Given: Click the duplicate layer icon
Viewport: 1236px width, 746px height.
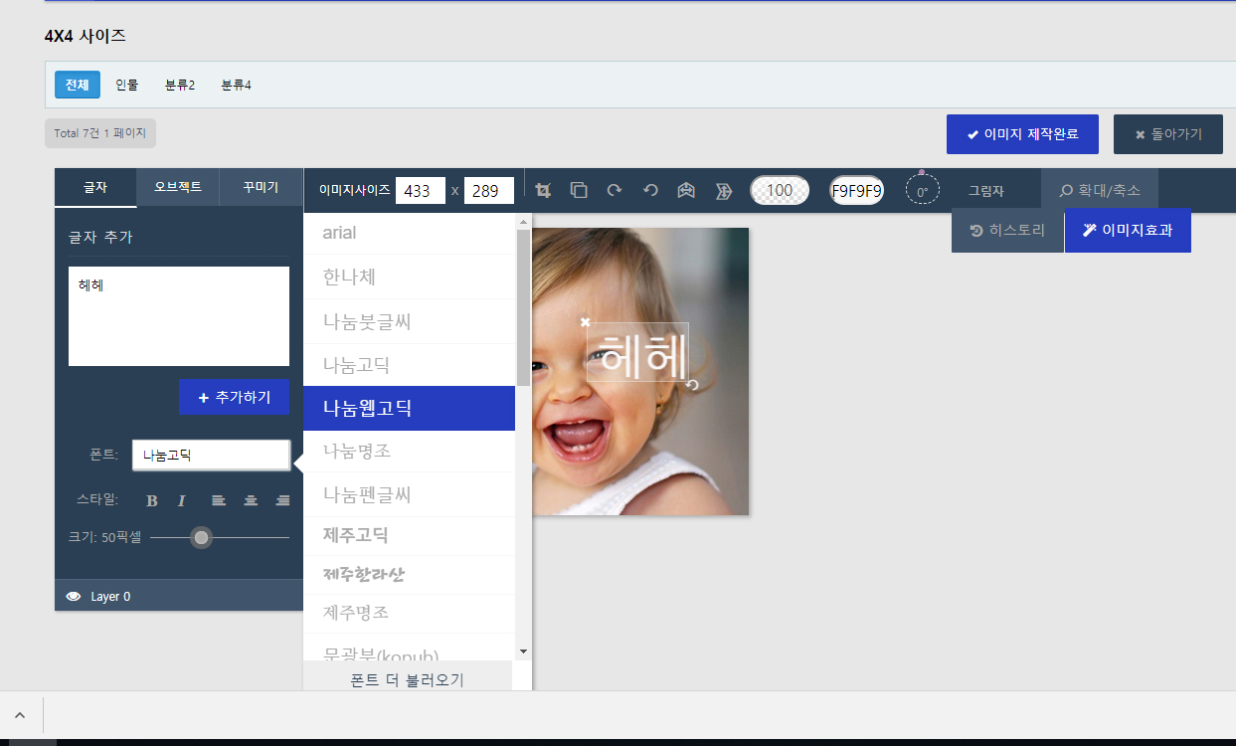Looking at the screenshot, I should click(x=579, y=190).
